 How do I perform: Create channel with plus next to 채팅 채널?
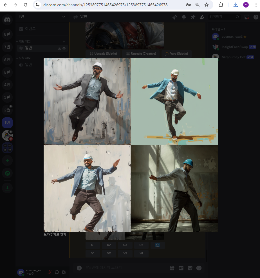[x=64, y=41]
